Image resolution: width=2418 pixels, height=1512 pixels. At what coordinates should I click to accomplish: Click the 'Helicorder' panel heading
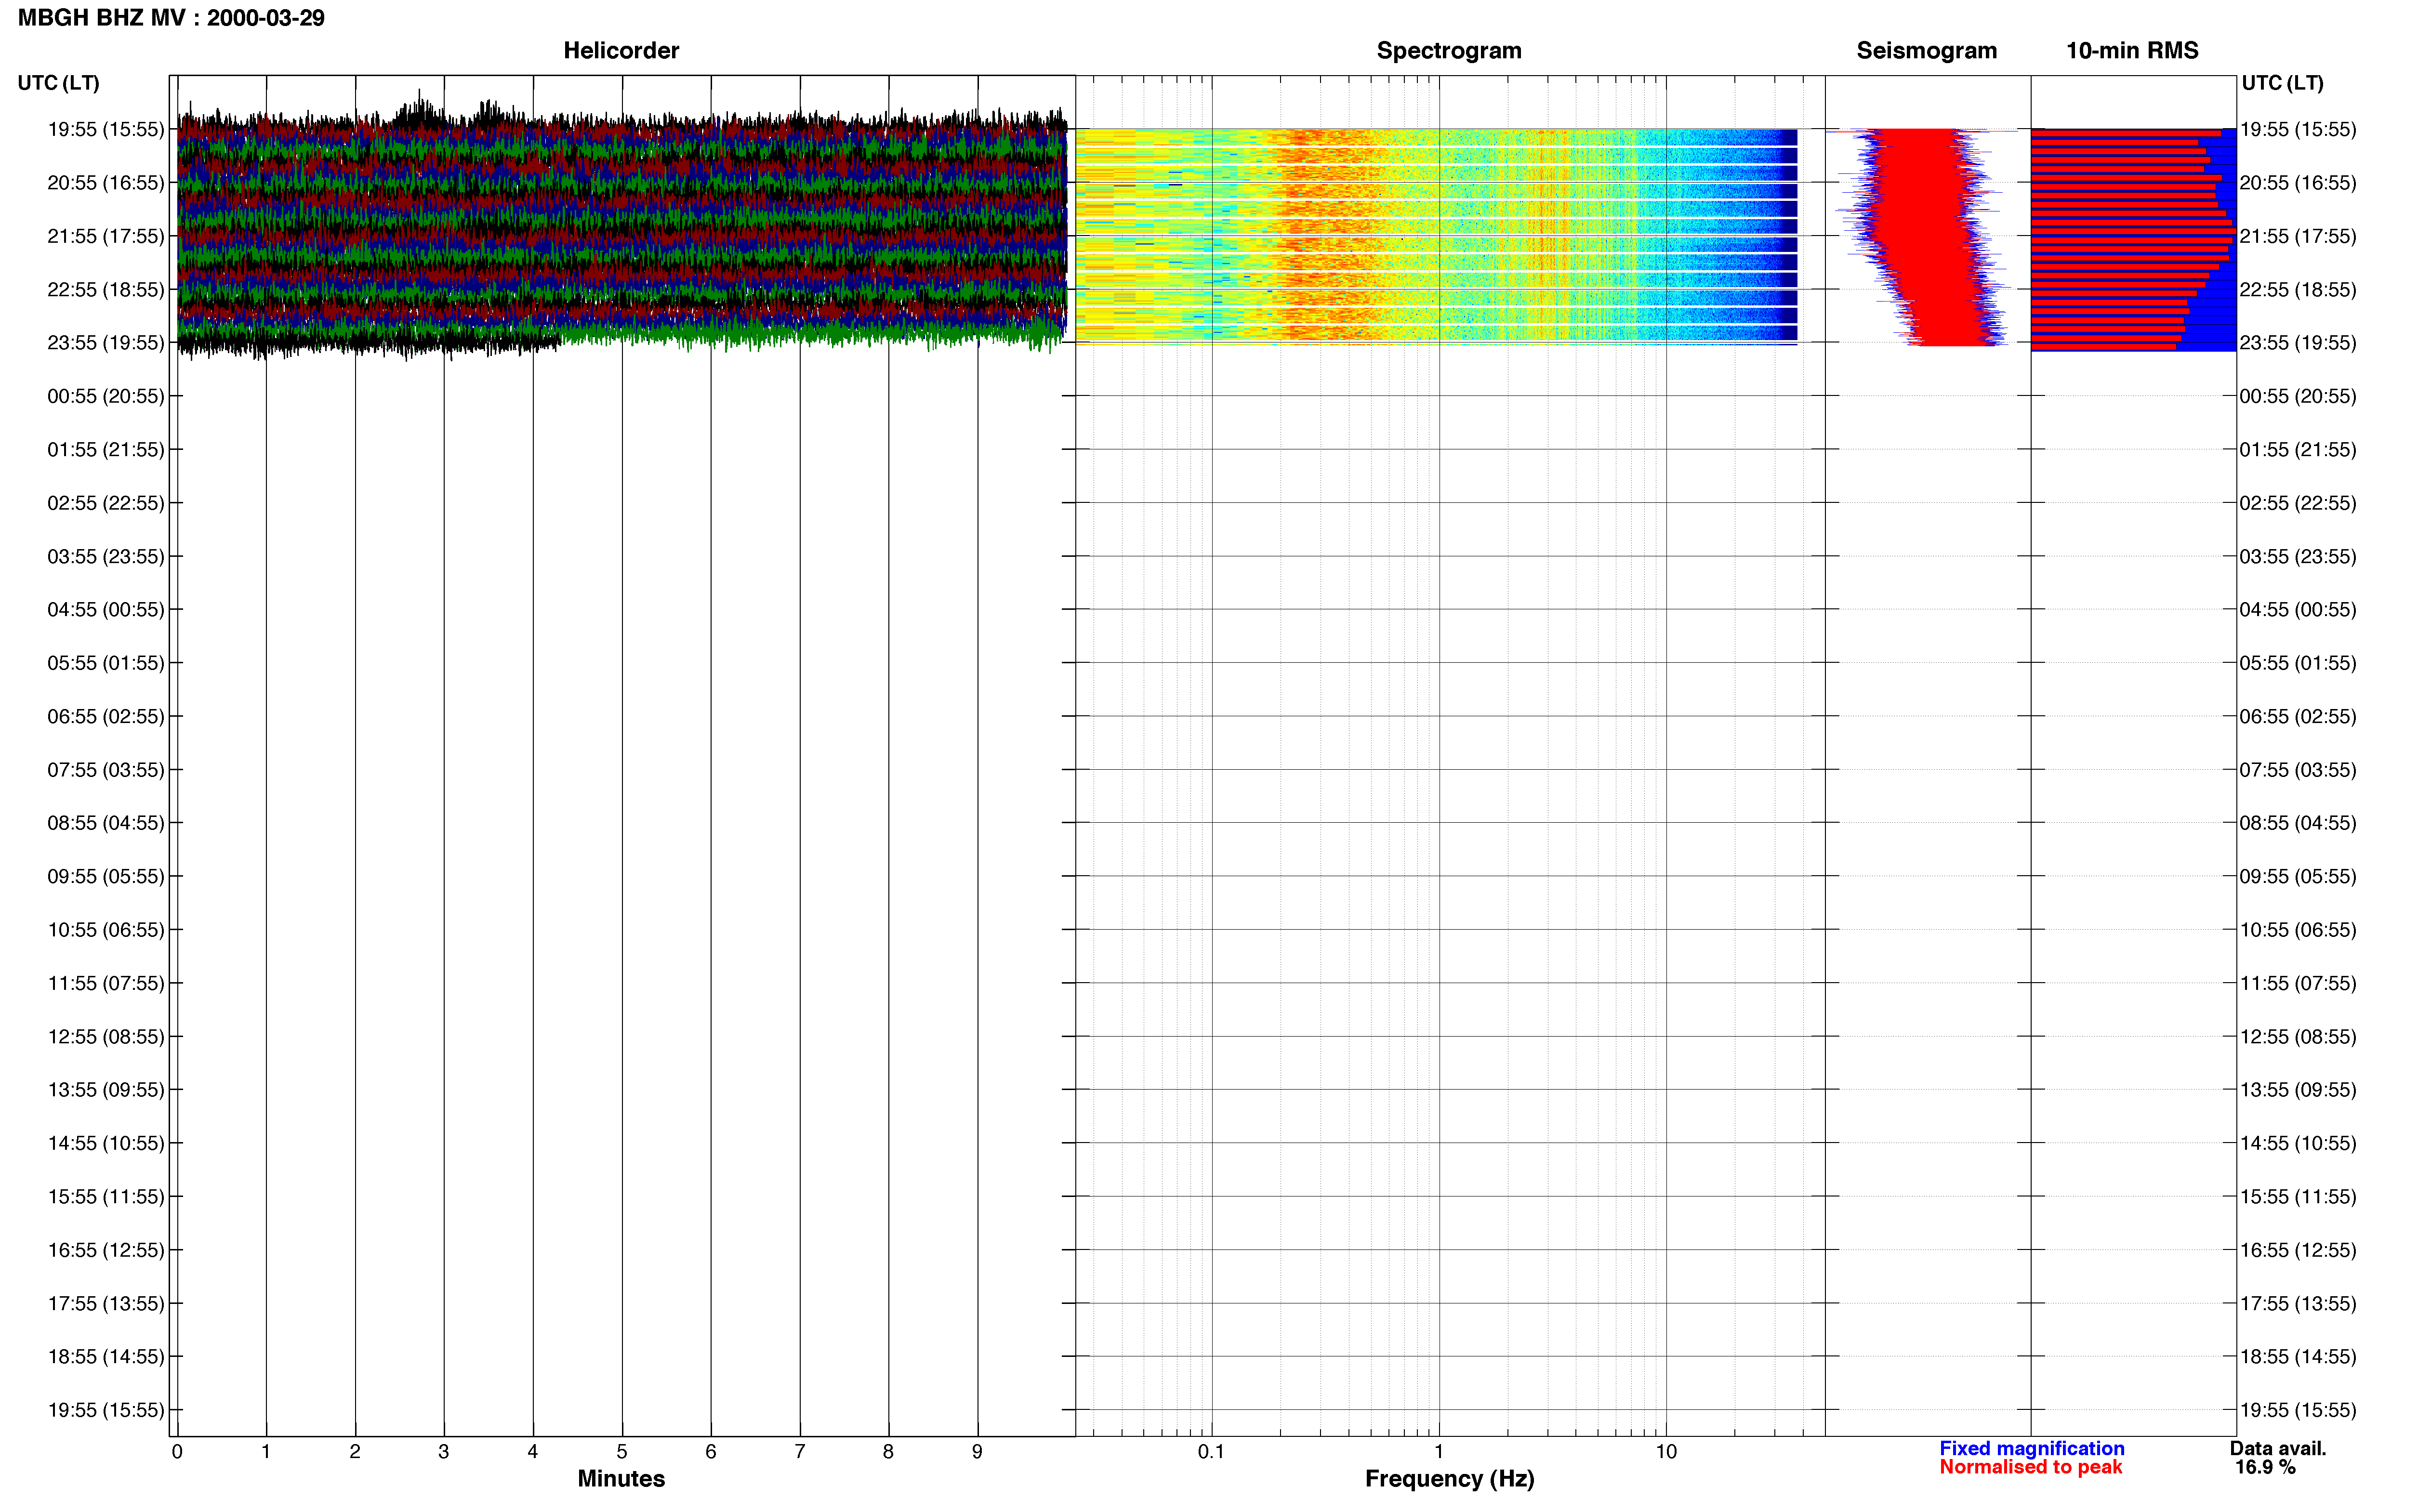(x=621, y=51)
